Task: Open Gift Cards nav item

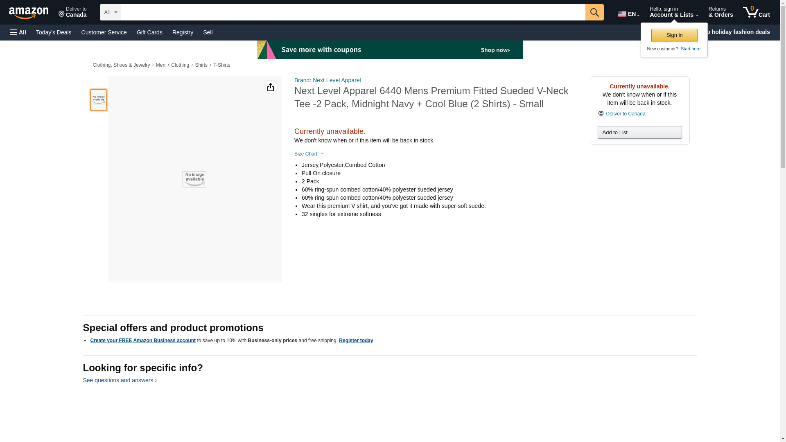Action: tap(149, 32)
